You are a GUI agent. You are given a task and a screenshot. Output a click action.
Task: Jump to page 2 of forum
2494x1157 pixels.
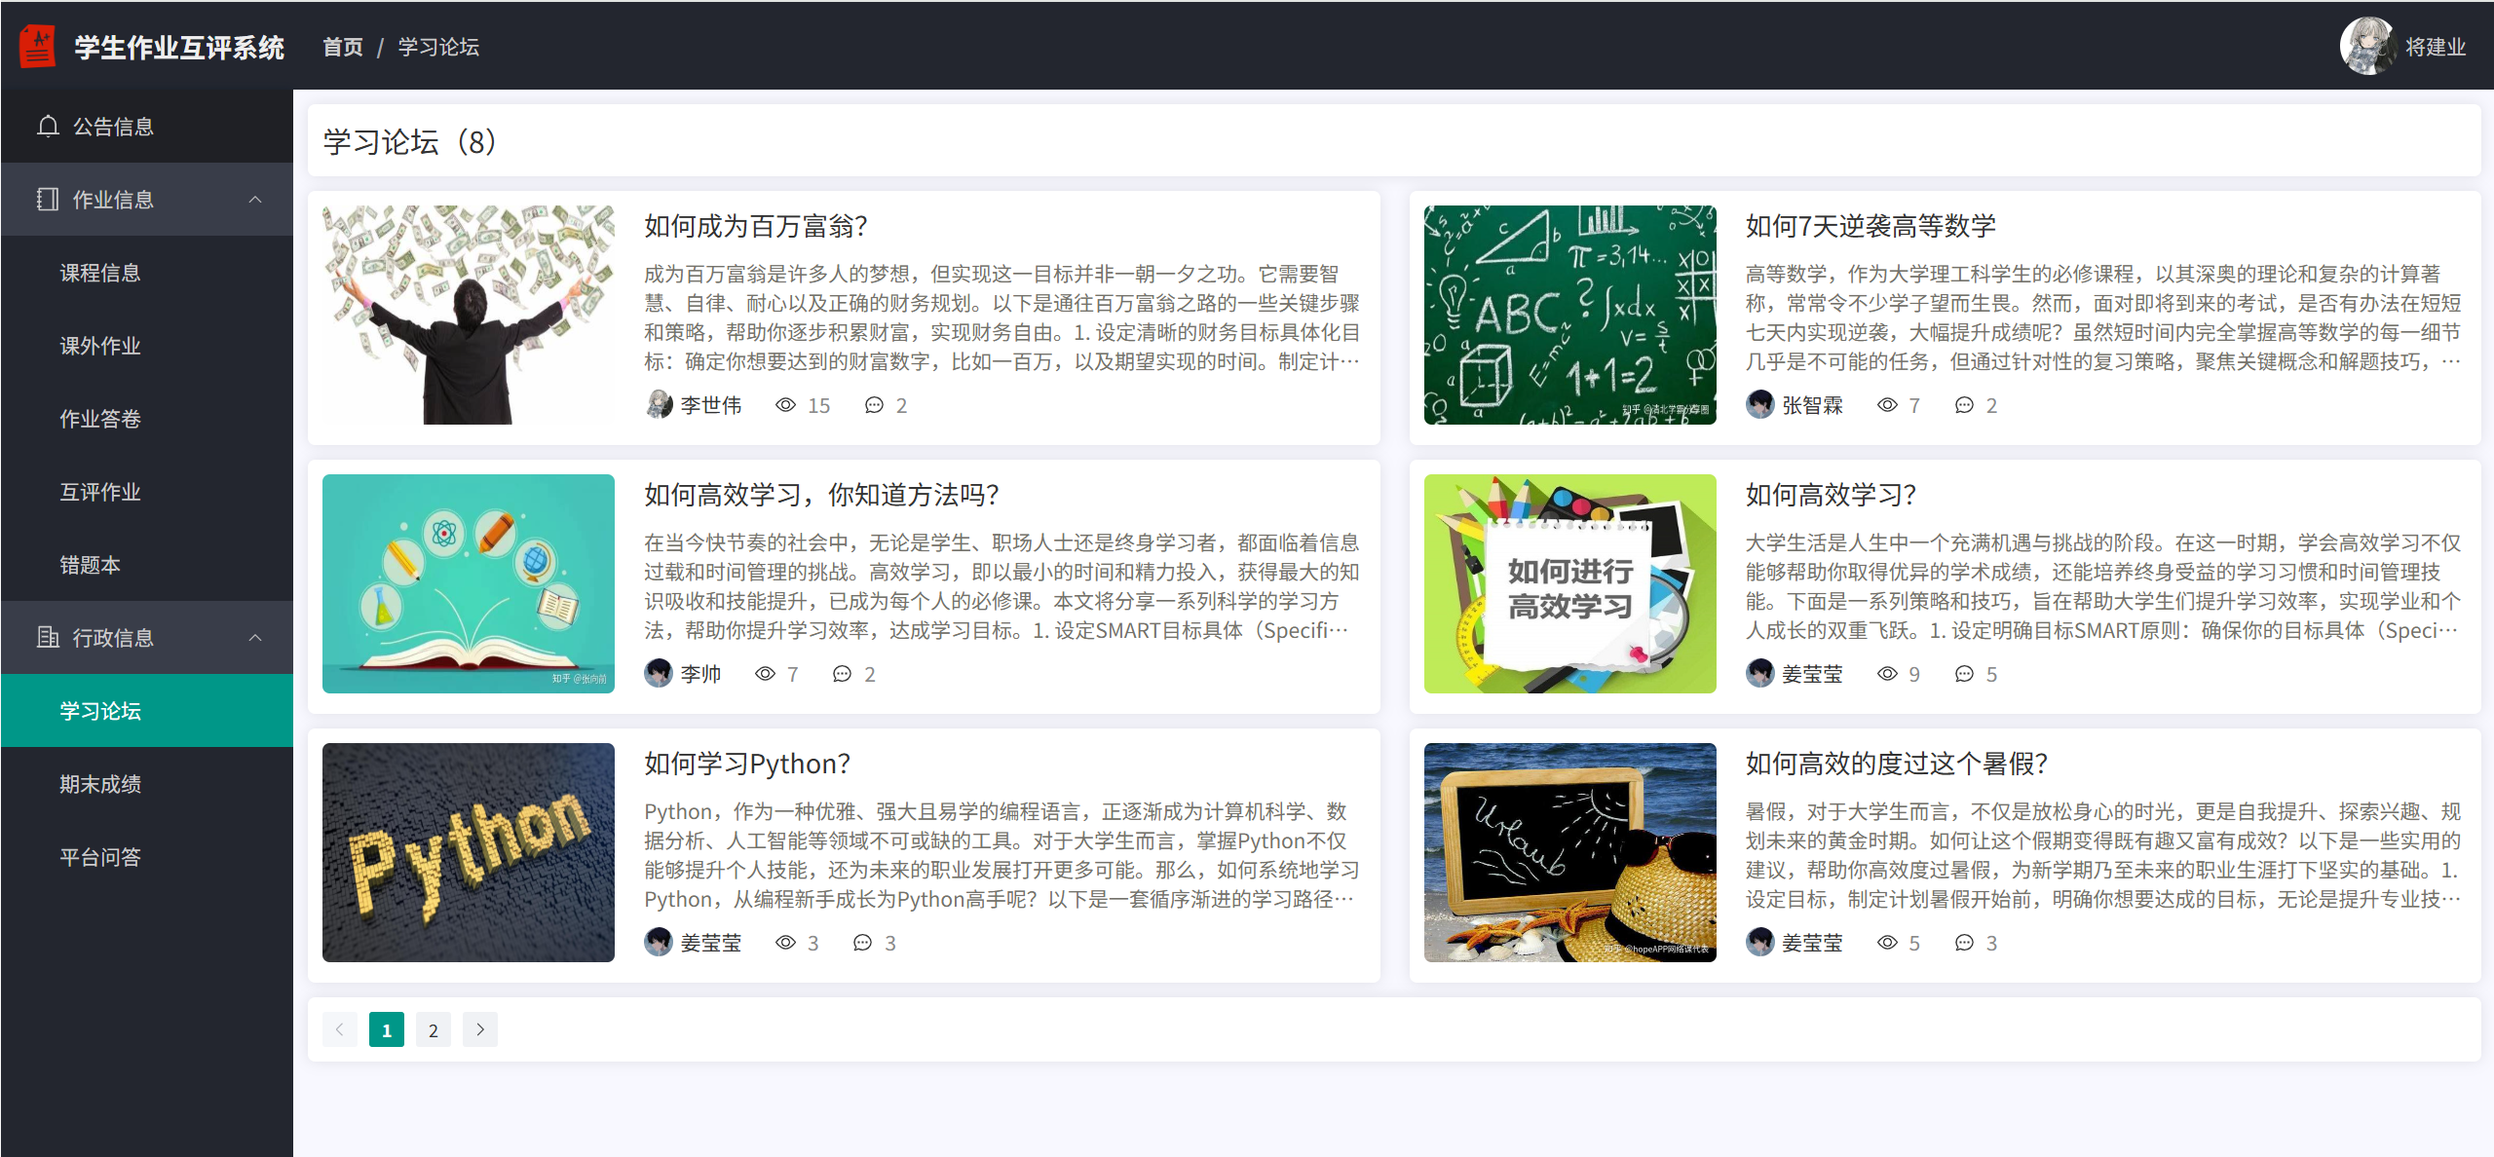click(434, 1029)
